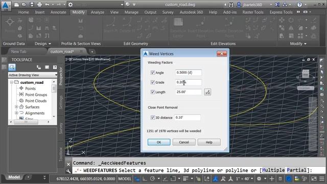Click the add new drawing tab plus

coord(92,52)
